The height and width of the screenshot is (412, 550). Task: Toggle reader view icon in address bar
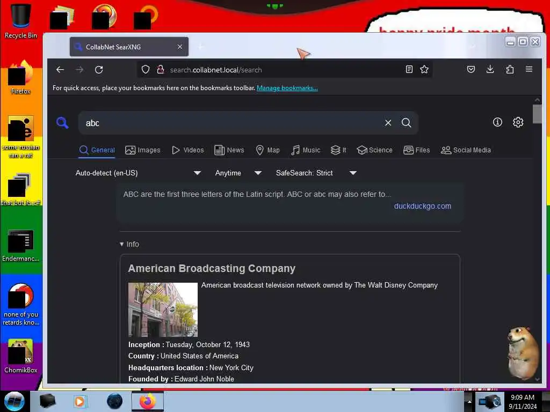pyautogui.click(x=409, y=69)
